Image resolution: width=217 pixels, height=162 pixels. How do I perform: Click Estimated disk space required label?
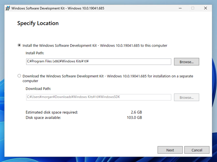pyautogui.click(x=52, y=112)
